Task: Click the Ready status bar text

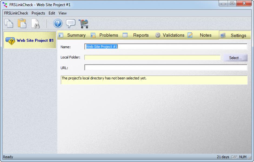Action: pos(8,157)
